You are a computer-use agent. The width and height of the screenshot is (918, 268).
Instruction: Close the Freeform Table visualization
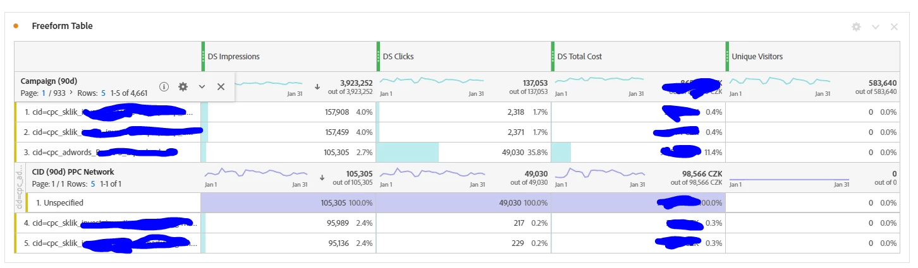(894, 26)
